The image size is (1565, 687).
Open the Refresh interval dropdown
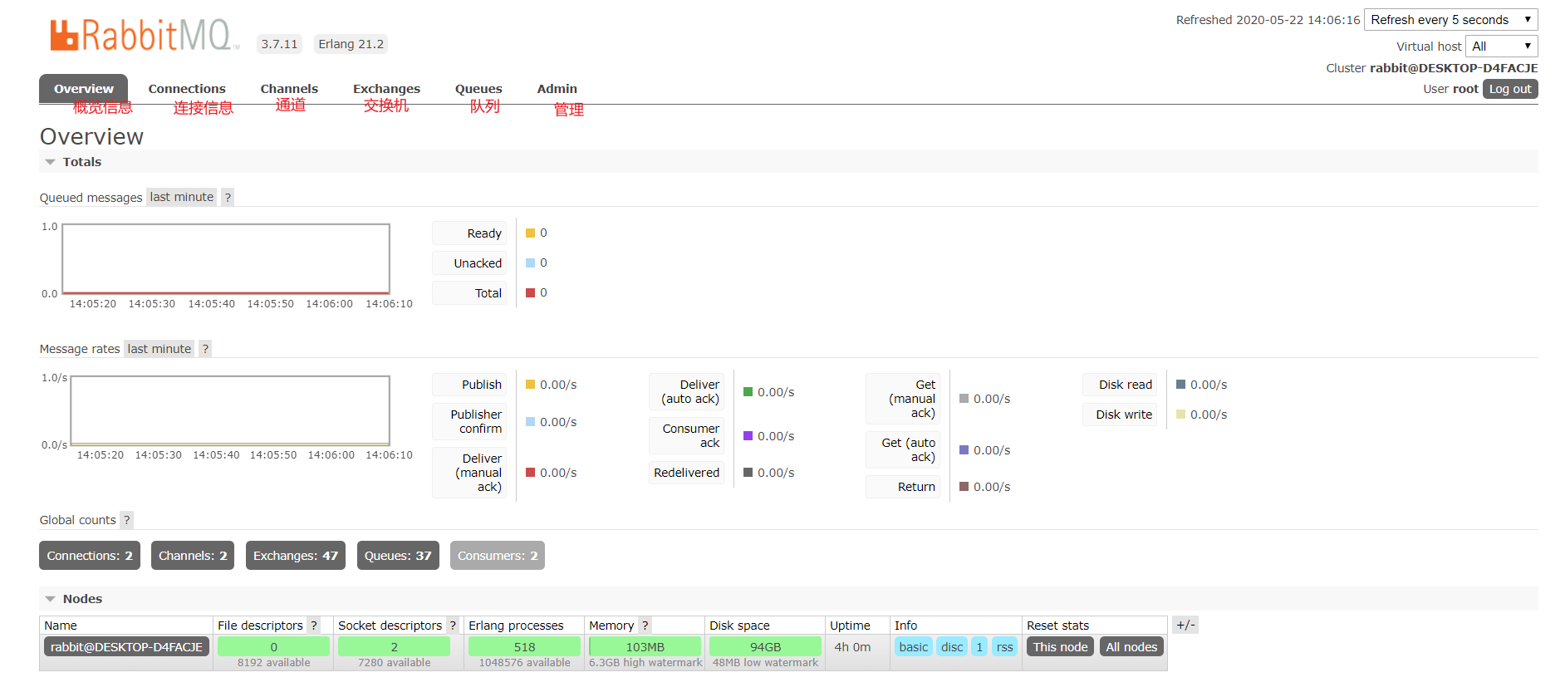click(x=1451, y=20)
